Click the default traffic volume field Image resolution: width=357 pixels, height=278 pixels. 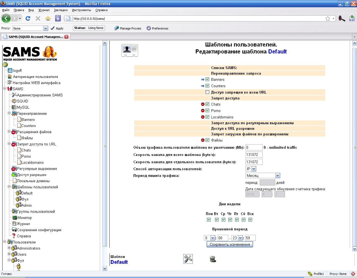coord(254,147)
